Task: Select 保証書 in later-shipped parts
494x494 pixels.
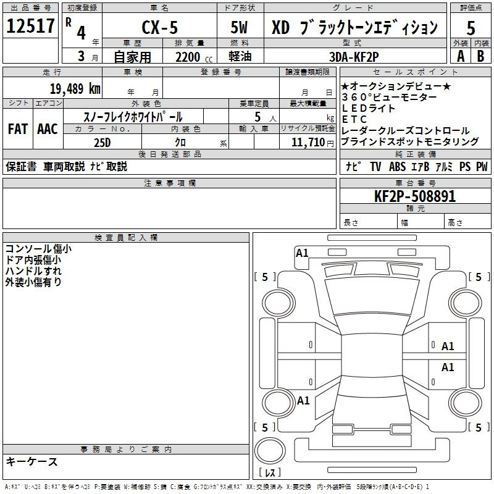Action: [21, 166]
